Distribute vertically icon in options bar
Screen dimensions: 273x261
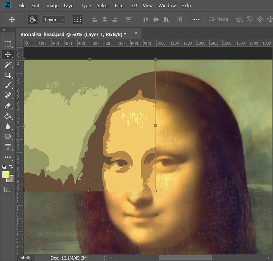click(x=128, y=19)
